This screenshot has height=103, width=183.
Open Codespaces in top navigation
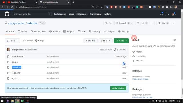pos(82,14)
